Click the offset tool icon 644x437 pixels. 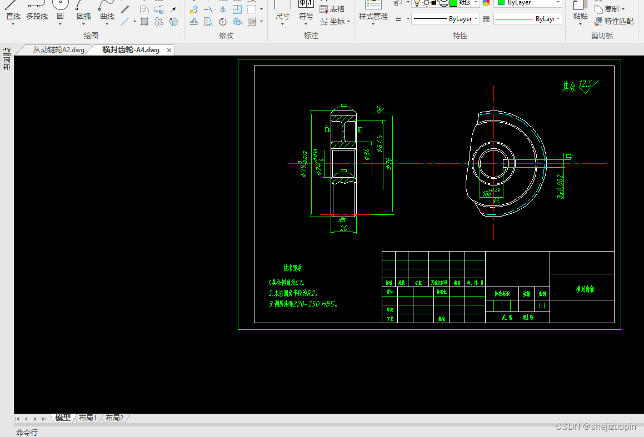coord(194,21)
